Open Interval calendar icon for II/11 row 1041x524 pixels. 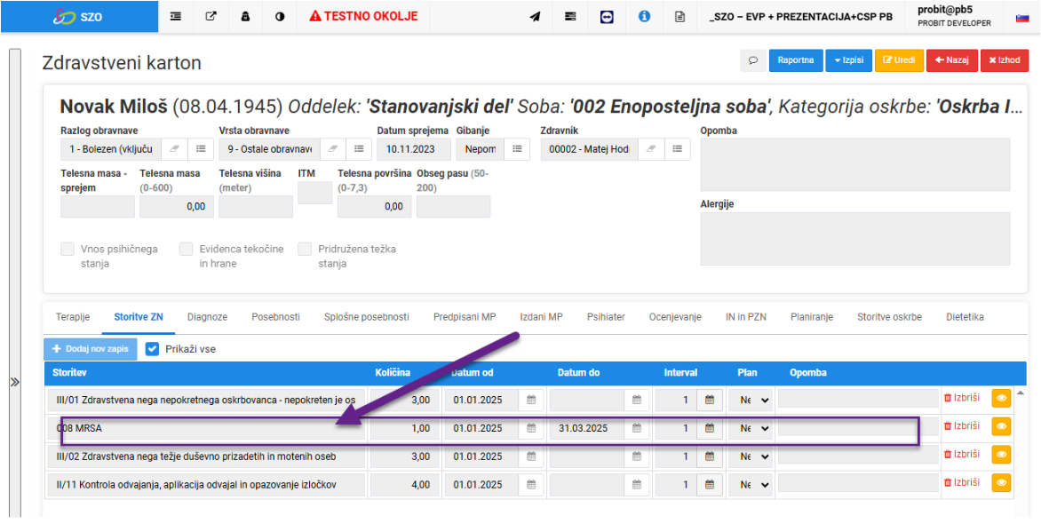point(709,484)
